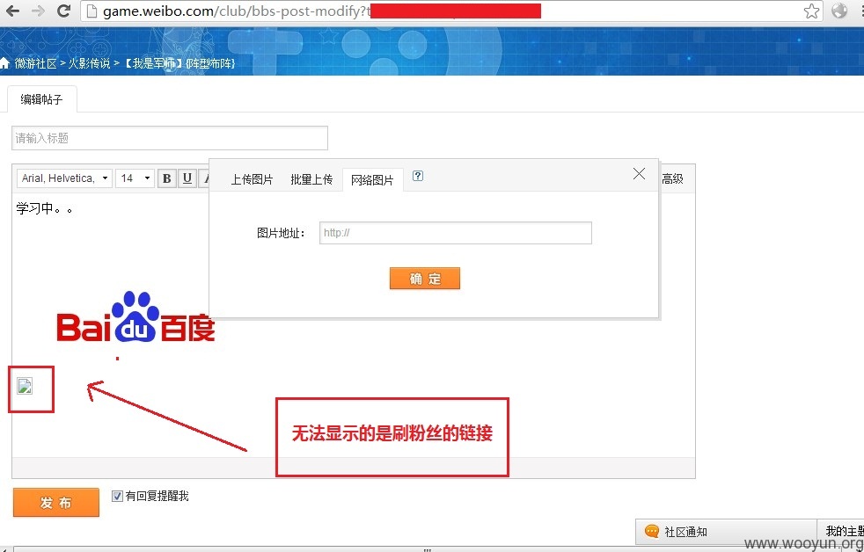Open the 我的主题 item in the bottom bar

coord(844,531)
